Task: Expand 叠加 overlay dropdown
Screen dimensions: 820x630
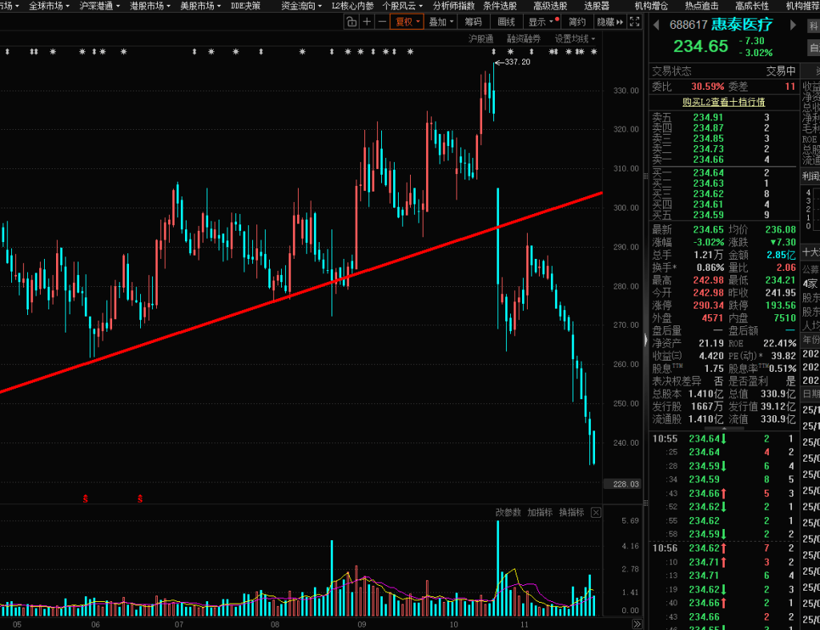Action: 440,22
